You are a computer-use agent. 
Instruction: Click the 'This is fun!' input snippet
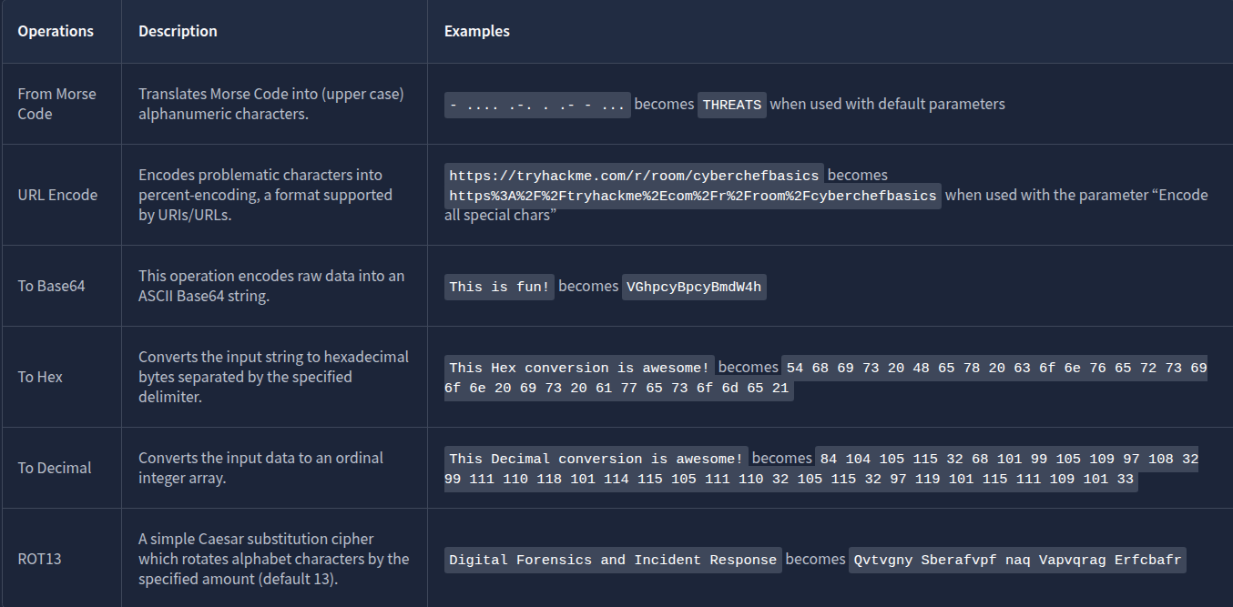click(x=499, y=287)
